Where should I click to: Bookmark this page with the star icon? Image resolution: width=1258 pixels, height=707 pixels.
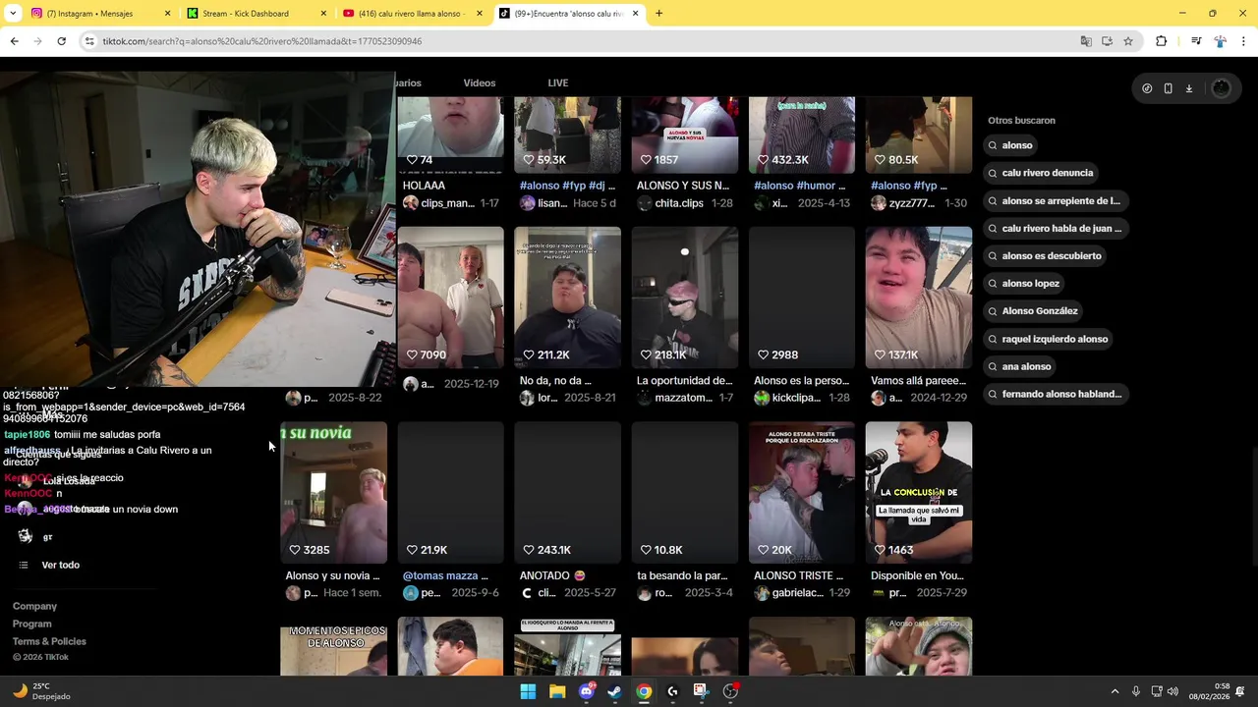click(x=1128, y=41)
